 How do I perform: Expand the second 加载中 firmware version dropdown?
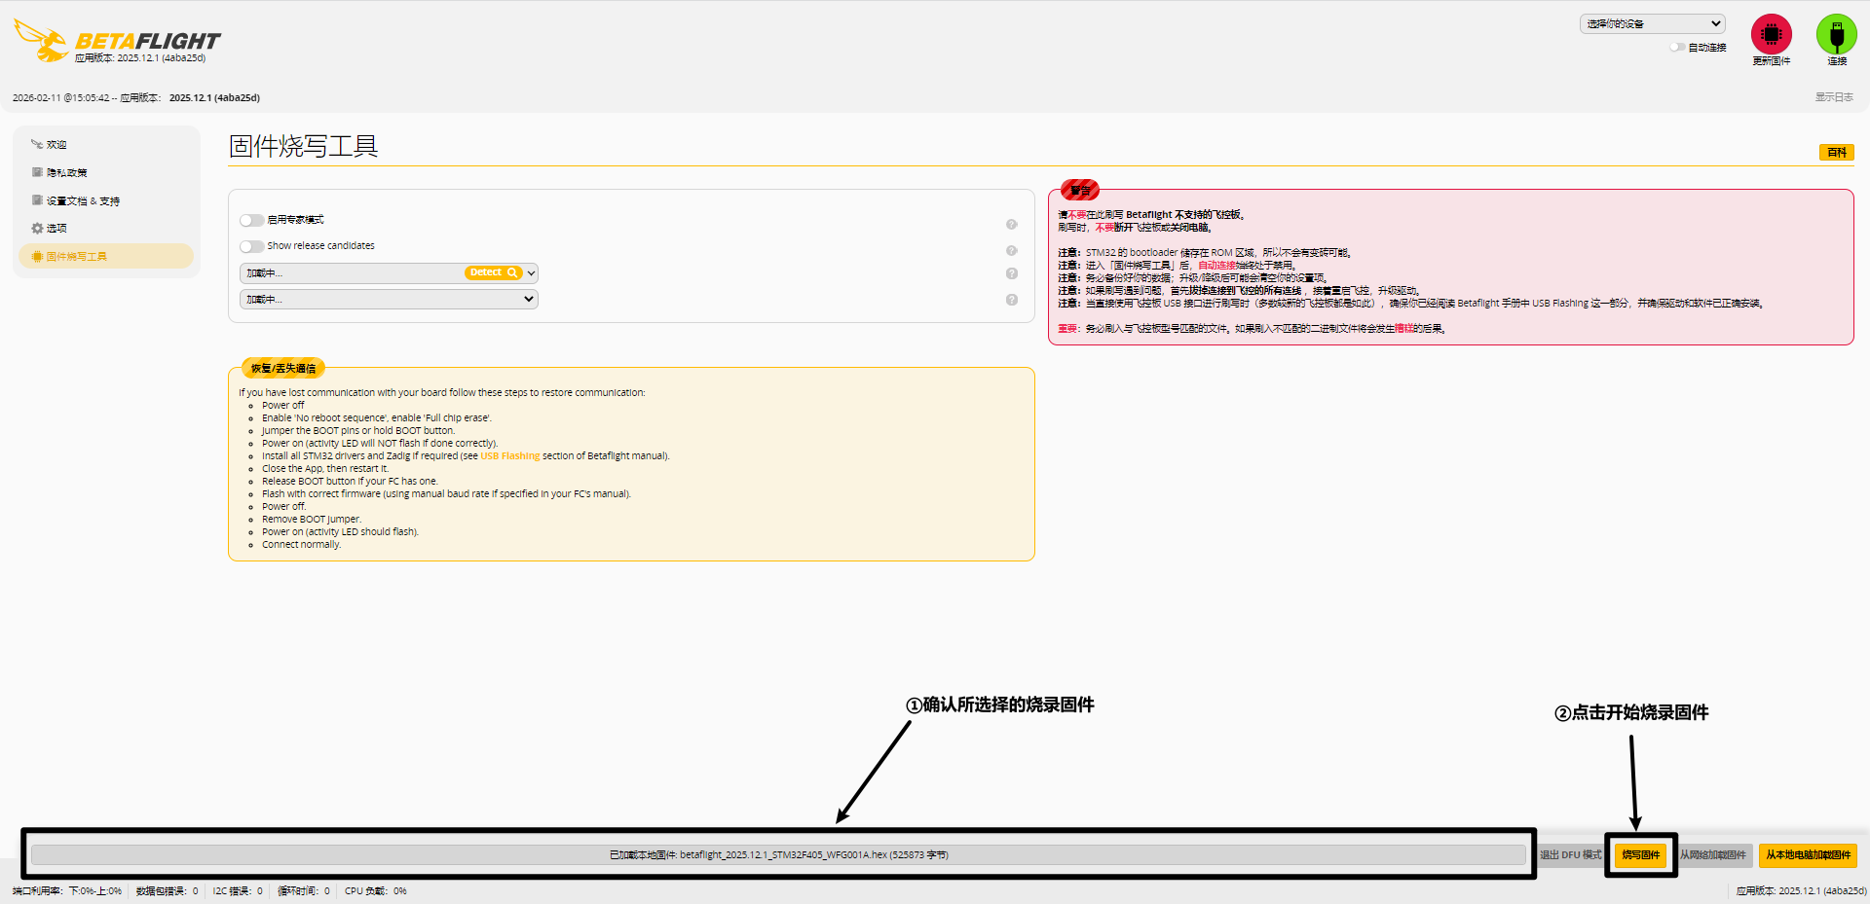[x=389, y=300]
